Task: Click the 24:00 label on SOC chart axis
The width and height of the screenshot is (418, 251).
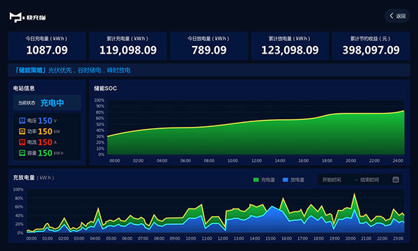Action: click(398, 160)
